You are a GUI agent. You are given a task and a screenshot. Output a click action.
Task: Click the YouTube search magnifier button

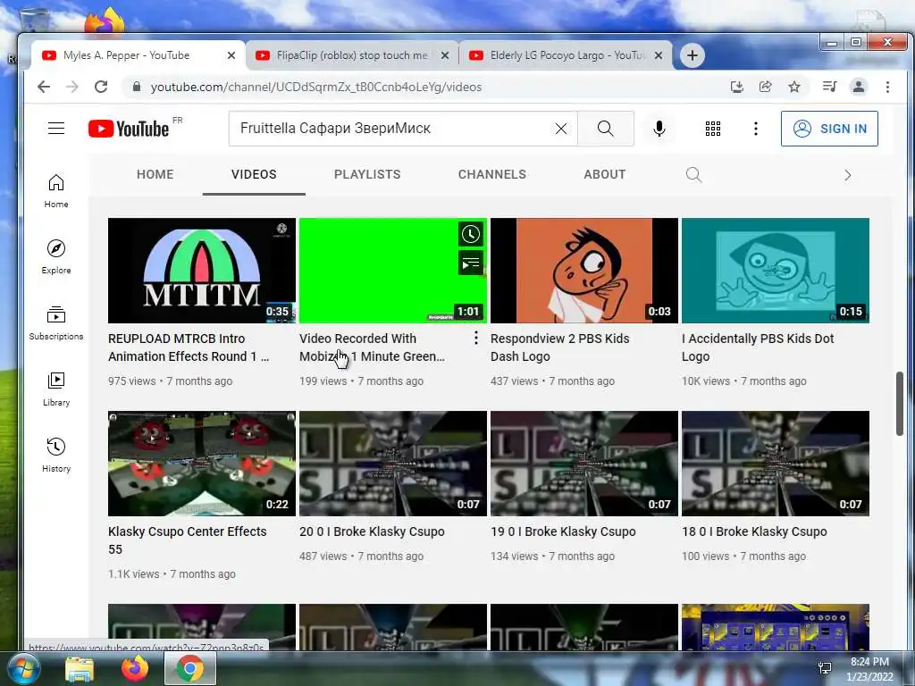[606, 129]
